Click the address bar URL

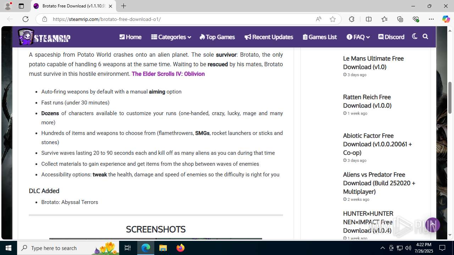point(107,19)
